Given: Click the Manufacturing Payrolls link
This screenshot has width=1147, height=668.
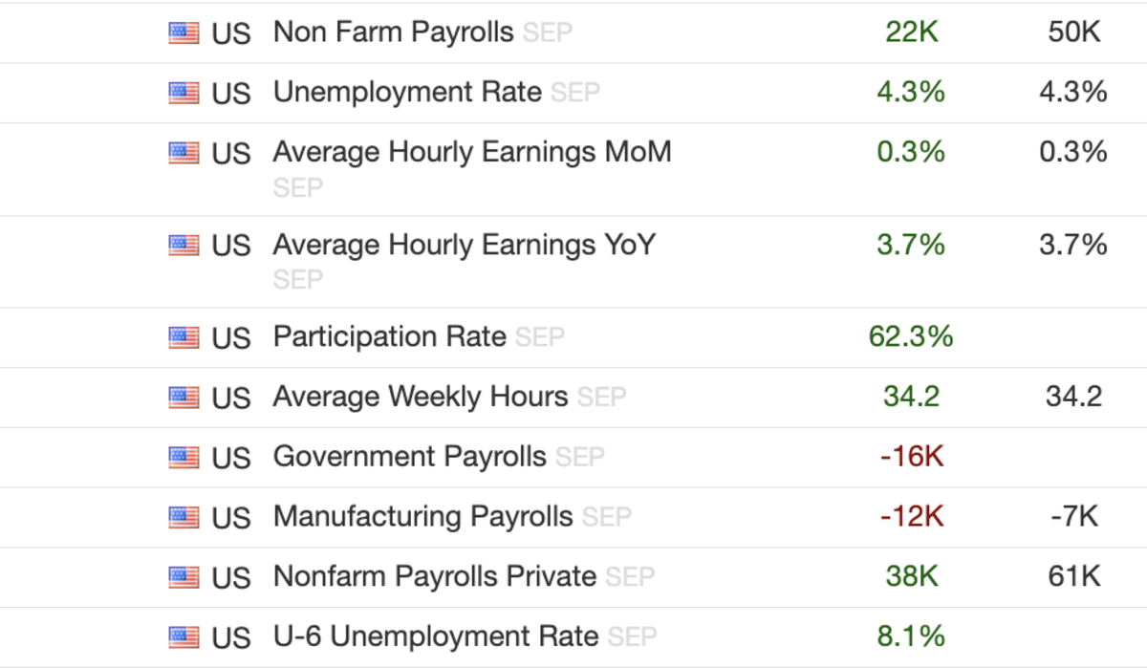Looking at the screenshot, I should click(422, 516).
